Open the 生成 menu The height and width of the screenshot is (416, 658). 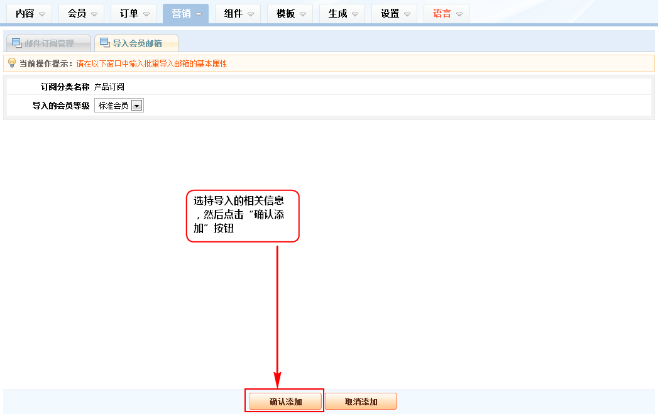[343, 13]
